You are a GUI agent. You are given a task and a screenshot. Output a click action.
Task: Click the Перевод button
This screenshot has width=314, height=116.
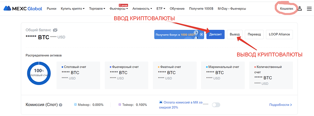tap(254, 34)
